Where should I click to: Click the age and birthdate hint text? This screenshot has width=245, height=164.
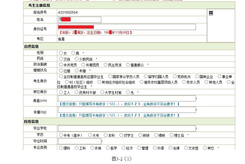point(95,33)
